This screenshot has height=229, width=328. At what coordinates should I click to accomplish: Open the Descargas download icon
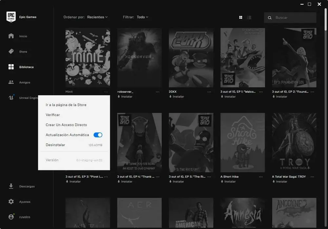11,186
